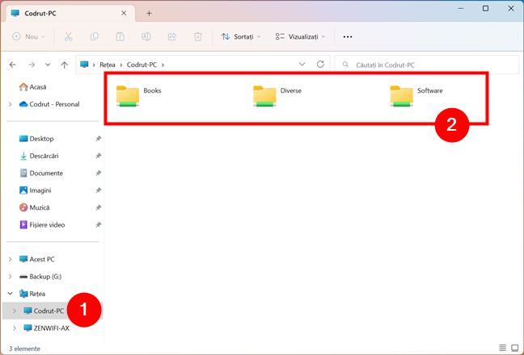Switch to large thumbnails view icon

[x=514, y=348]
